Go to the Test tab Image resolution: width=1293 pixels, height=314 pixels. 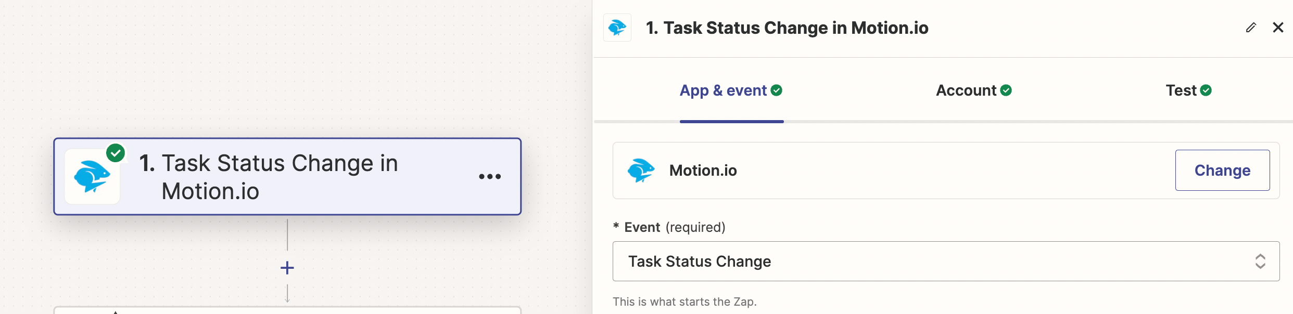point(1181,90)
